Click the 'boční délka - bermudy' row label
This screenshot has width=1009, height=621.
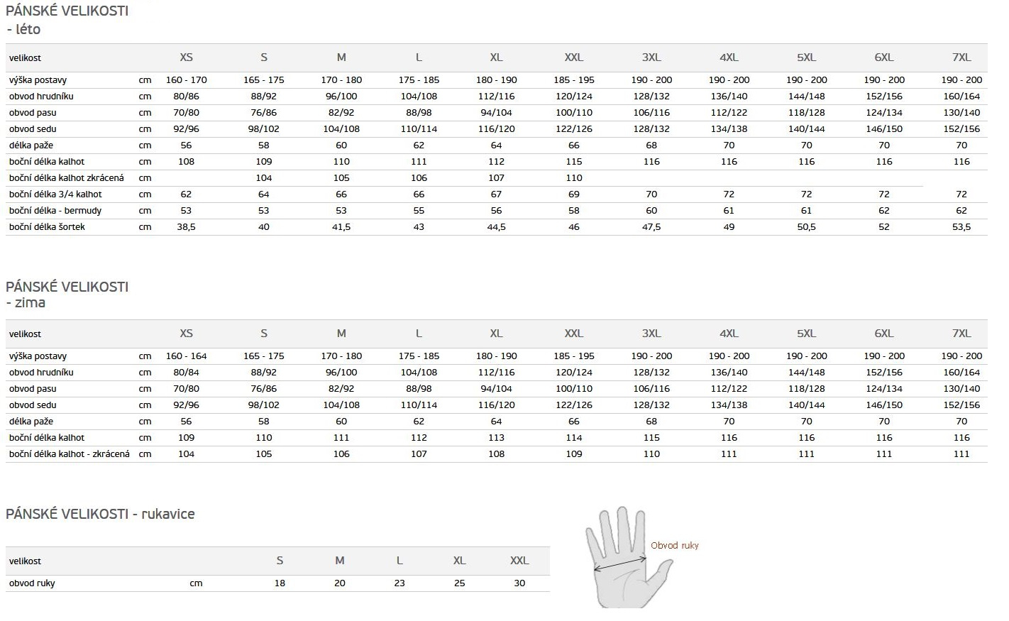click(x=55, y=211)
